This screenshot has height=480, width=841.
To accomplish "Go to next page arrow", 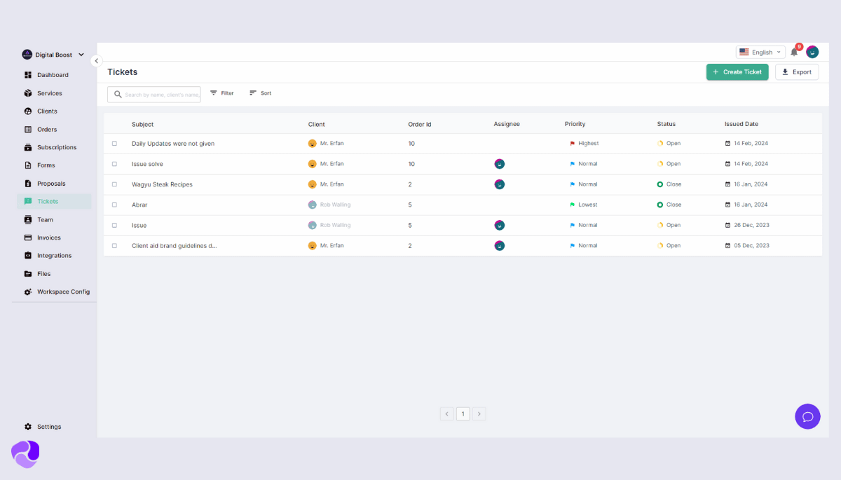I will 479,414.
